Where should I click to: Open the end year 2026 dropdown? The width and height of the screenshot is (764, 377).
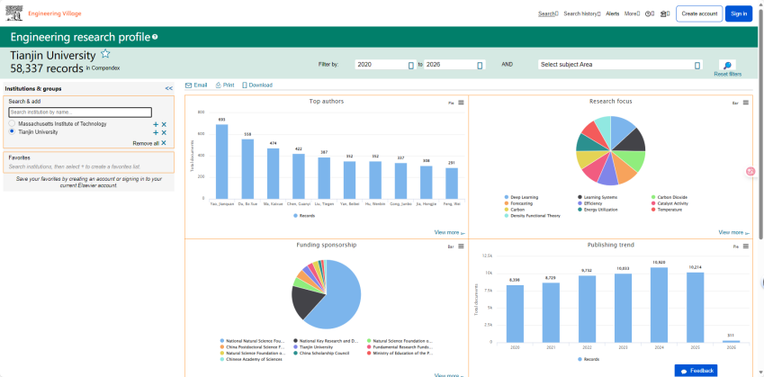[x=454, y=65]
